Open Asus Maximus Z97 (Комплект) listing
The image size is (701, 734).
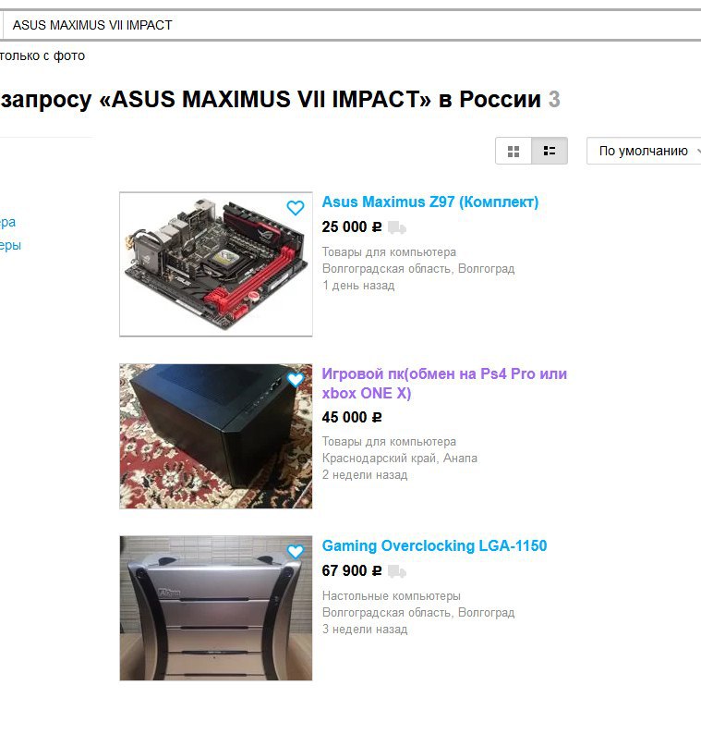pos(430,202)
